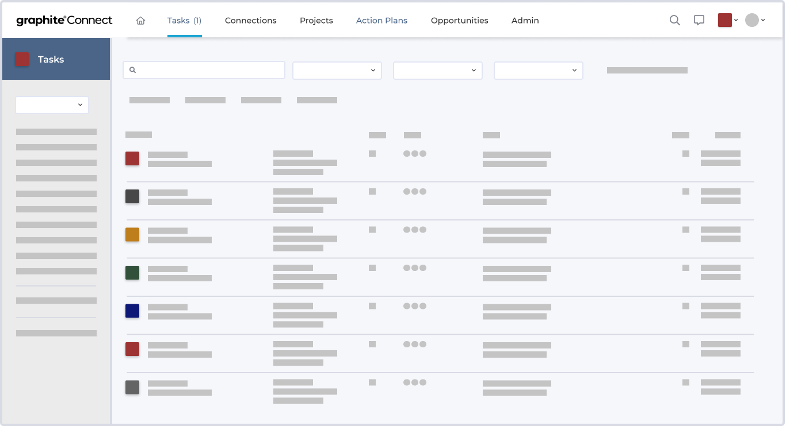Open the user avatar dropdown at top right
The image size is (786, 426).
point(756,20)
